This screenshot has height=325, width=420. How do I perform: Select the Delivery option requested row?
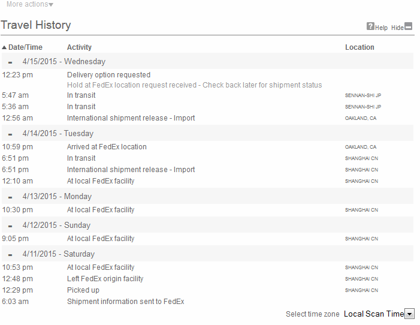click(x=207, y=75)
